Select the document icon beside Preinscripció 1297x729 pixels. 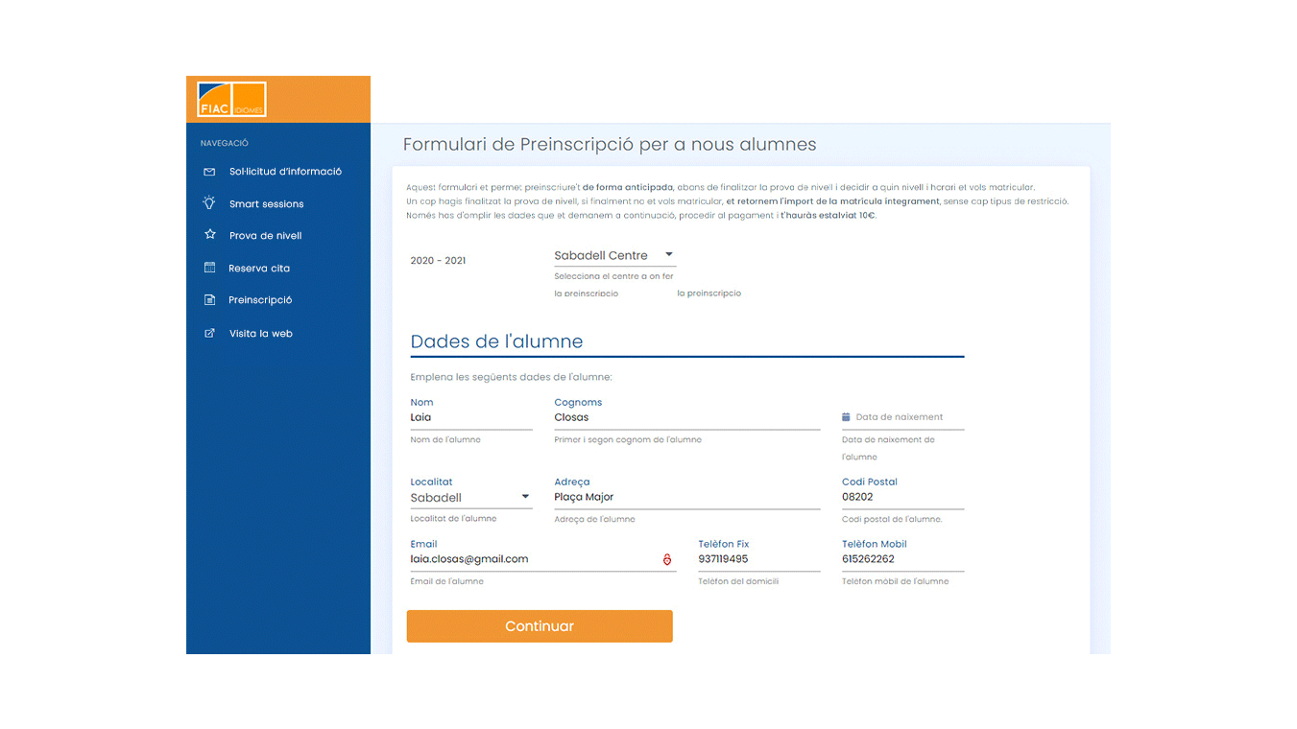coord(208,299)
